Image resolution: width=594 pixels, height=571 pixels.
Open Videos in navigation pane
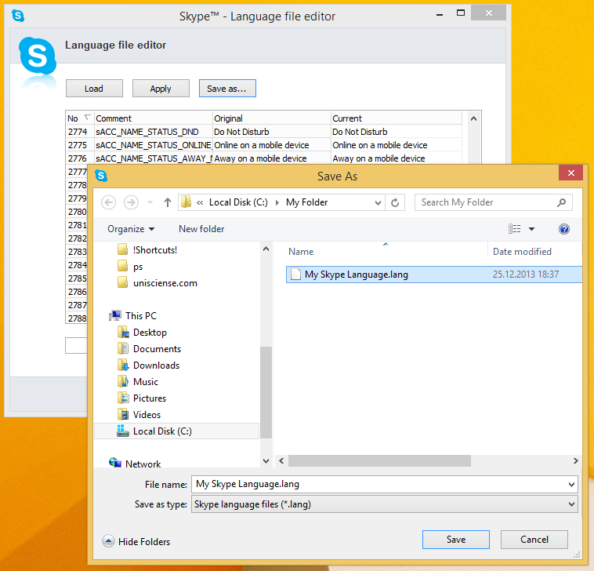(139, 415)
